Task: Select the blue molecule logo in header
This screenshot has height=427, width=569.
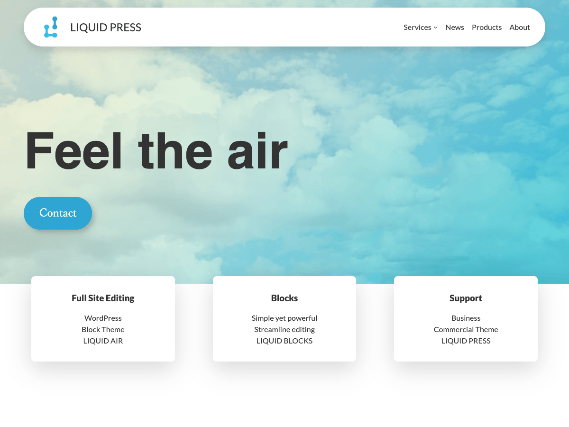Action: (51, 27)
